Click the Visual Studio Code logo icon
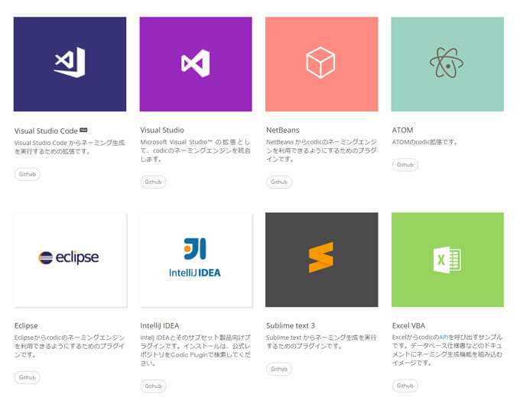This screenshot has height=407, width=520. pos(70,63)
